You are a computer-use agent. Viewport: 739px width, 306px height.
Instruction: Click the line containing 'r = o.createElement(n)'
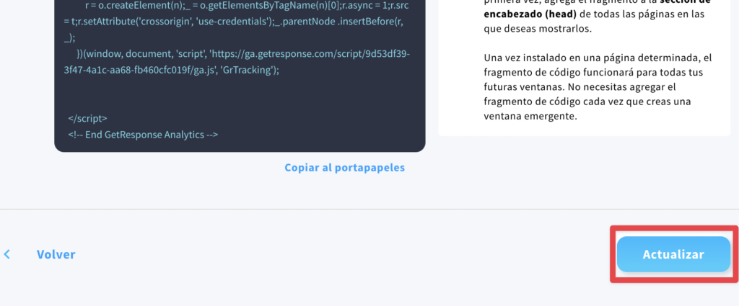click(x=247, y=6)
